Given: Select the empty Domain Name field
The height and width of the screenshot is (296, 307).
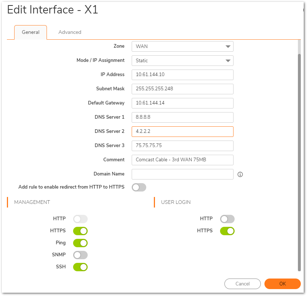Looking at the screenshot, I should [182, 174].
